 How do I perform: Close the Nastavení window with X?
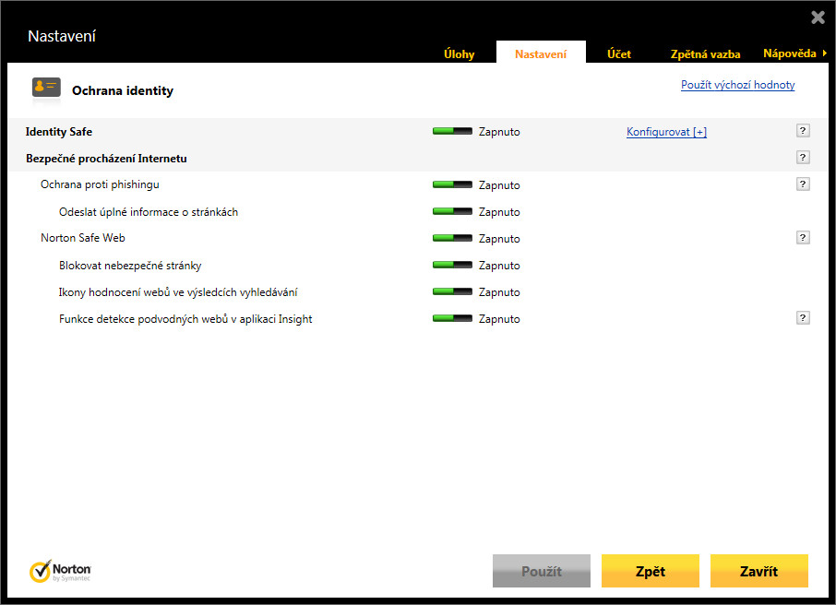point(818,18)
